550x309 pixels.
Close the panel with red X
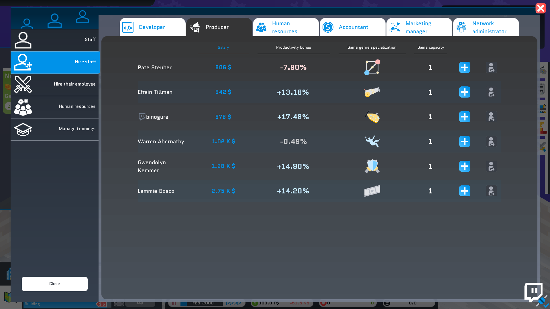tap(541, 8)
